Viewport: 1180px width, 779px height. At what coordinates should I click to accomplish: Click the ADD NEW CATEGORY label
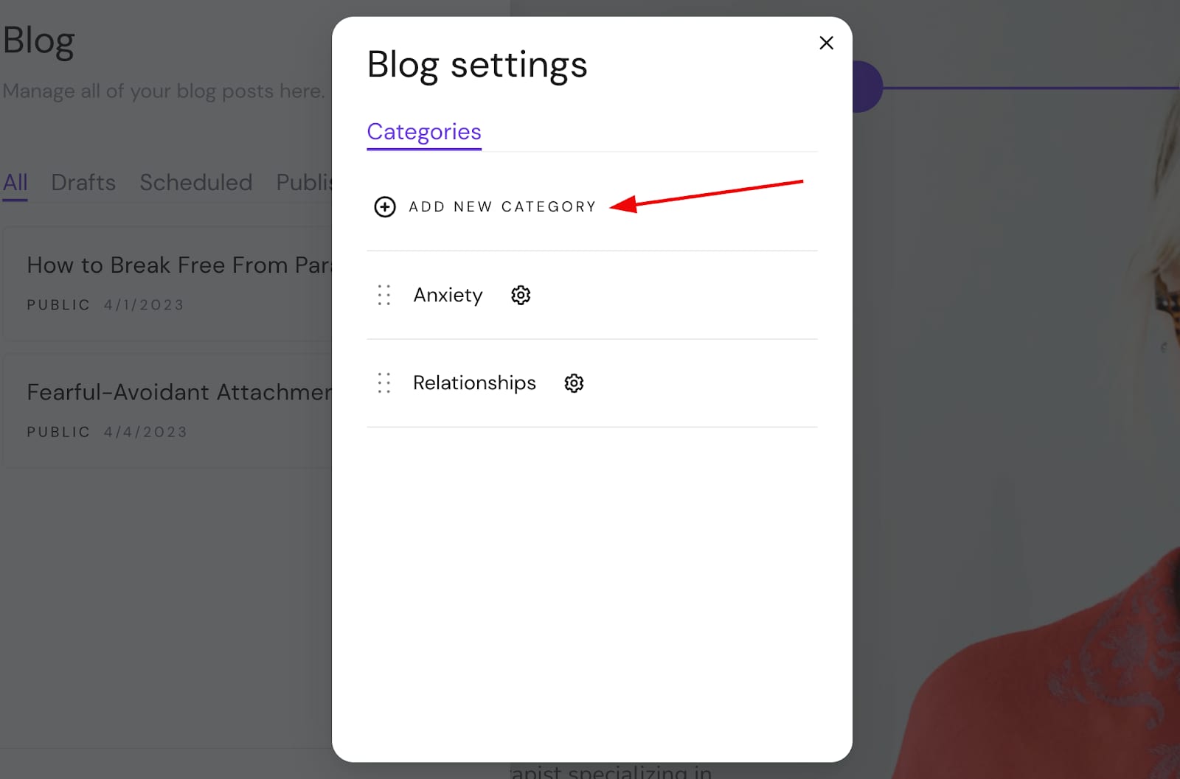click(x=502, y=207)
